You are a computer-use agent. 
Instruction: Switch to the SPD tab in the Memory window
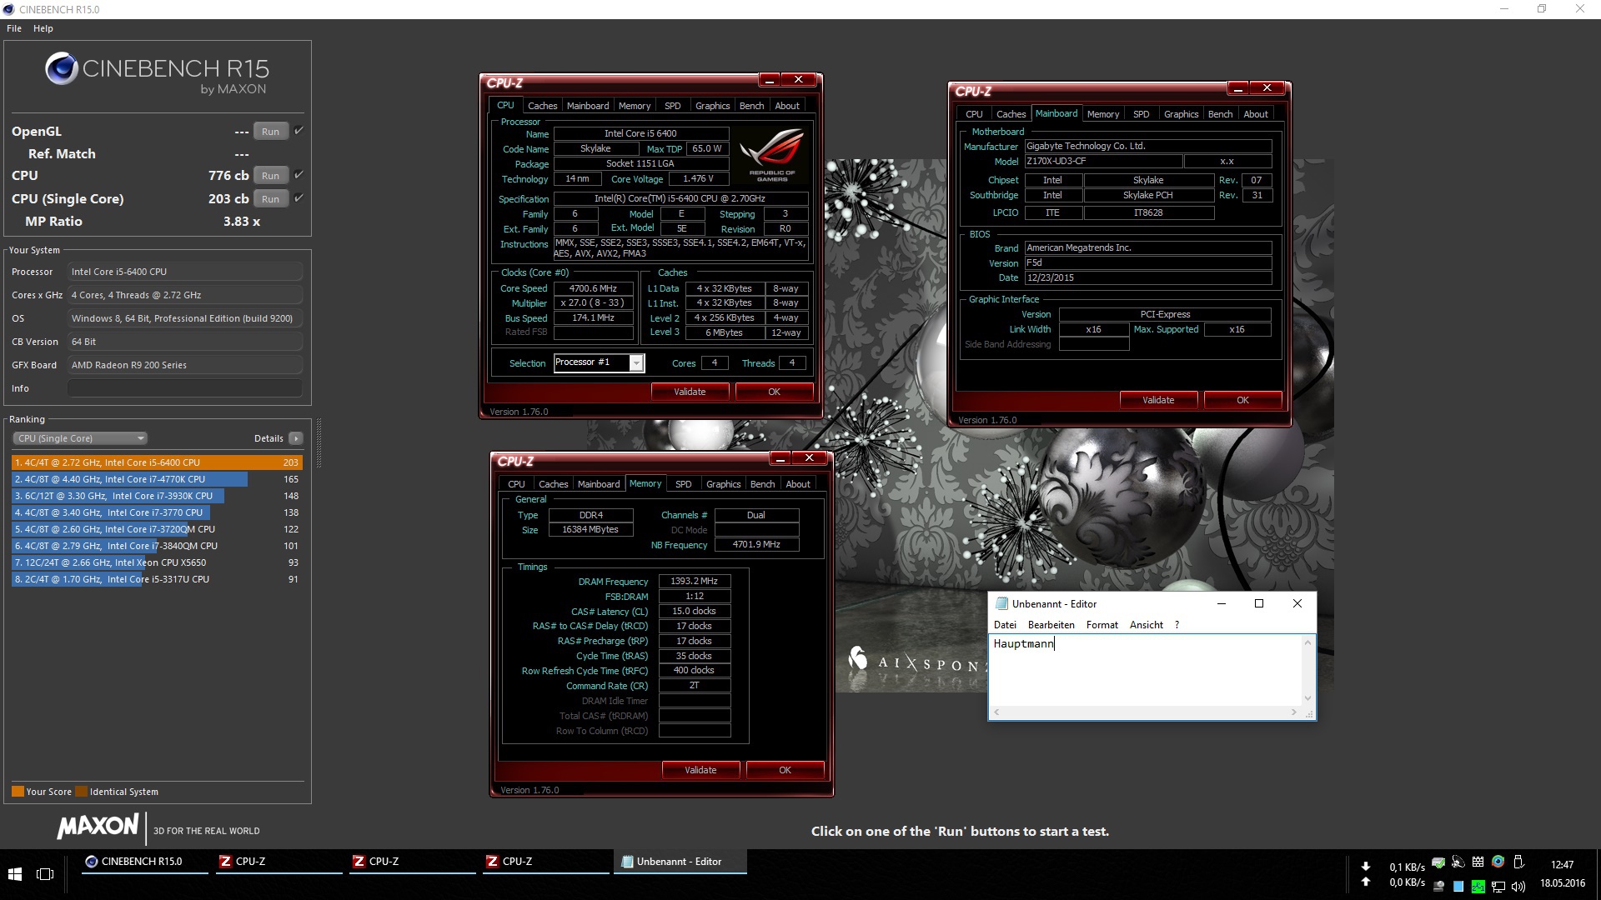(x=683, y=484)
